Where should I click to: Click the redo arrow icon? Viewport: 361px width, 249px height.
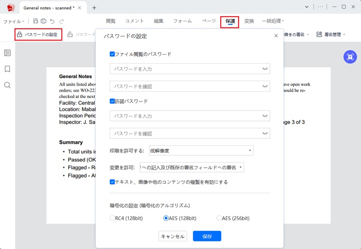pyautogui.click(x=61, y=21)
